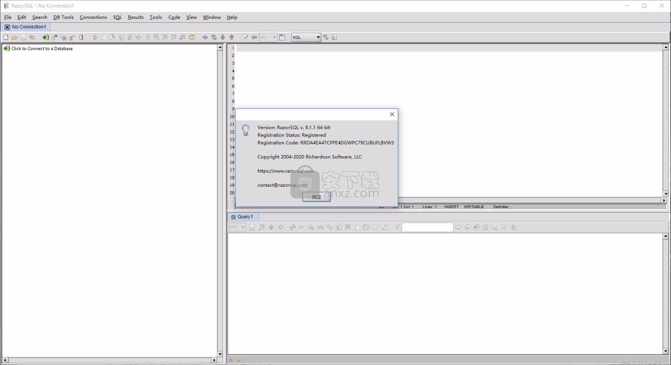Open the Help menu

tap(232, 17)
